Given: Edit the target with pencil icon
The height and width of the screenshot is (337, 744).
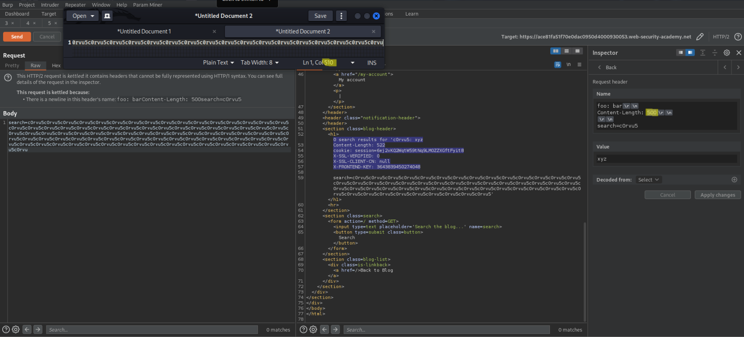Looking at the screenshot, I should (700, 37).
